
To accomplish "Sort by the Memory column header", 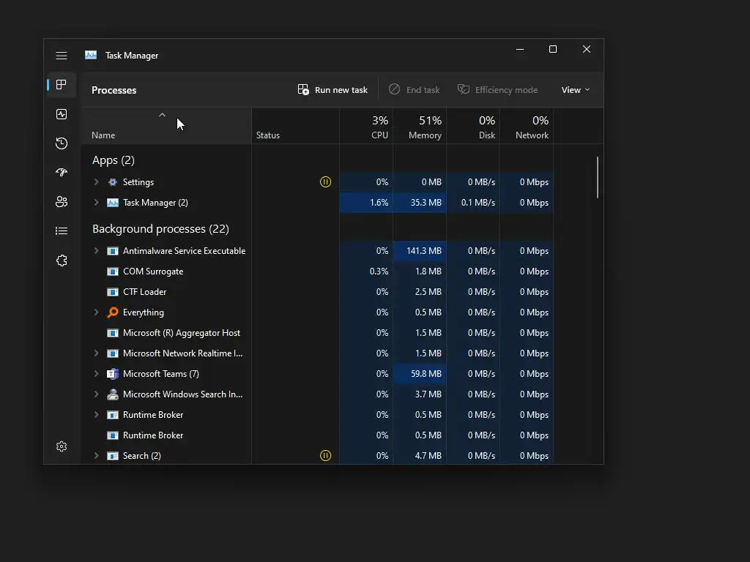I will coord(420,126).
